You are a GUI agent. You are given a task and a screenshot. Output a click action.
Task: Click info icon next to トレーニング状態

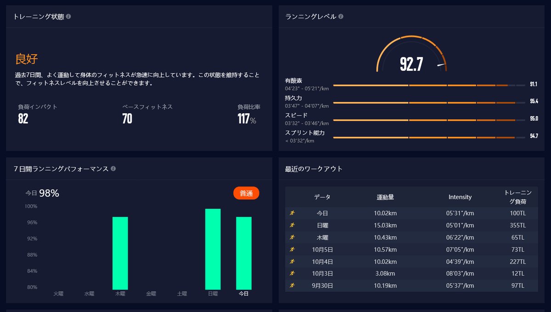(x=68, y=17)
